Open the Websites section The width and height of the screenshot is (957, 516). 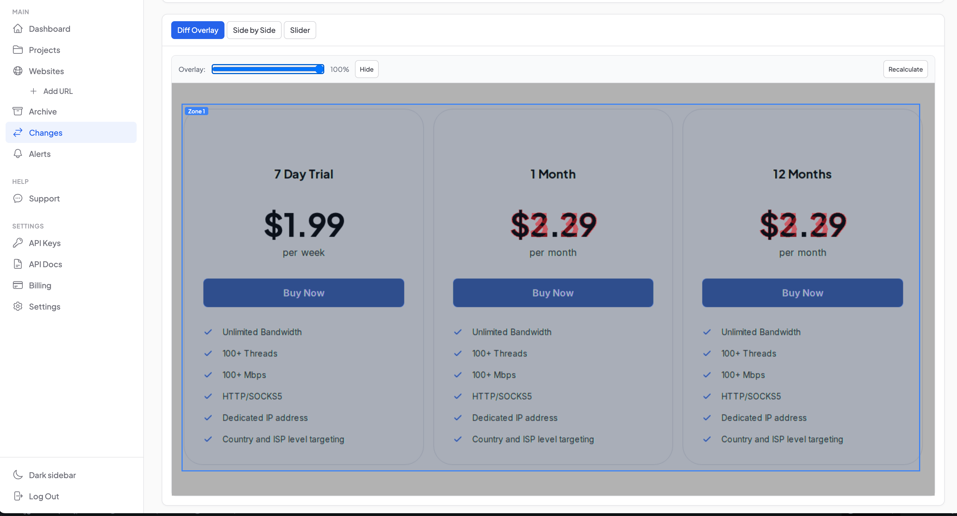(47, 71)
